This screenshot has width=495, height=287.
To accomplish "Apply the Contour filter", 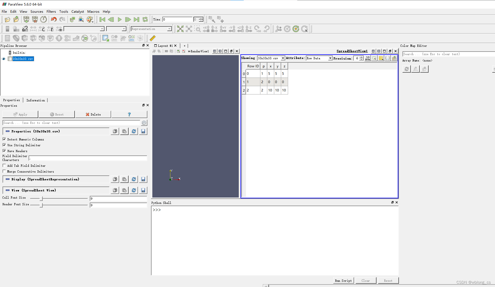I will (x=16, y=38).
